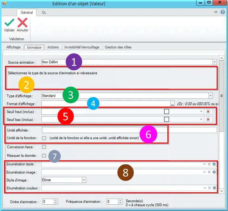The image size is (228, 211).
Task: Click the Format d'affichage input field
Action: pos(106,104)
